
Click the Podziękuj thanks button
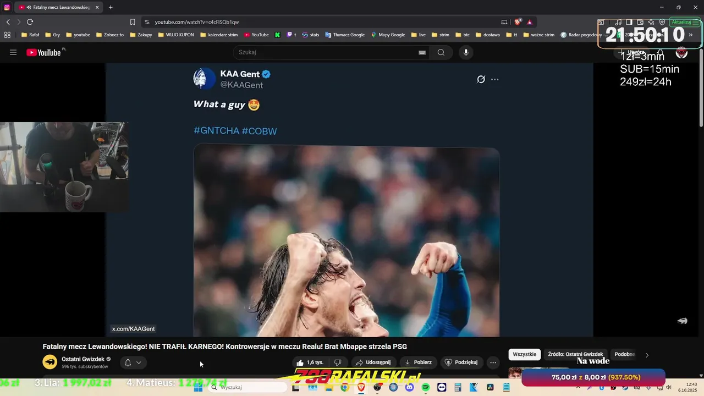(461, 362)
